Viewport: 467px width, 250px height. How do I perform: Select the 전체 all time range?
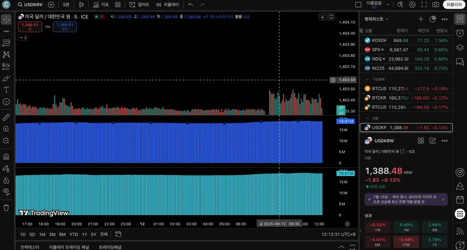tap(104, 234)
